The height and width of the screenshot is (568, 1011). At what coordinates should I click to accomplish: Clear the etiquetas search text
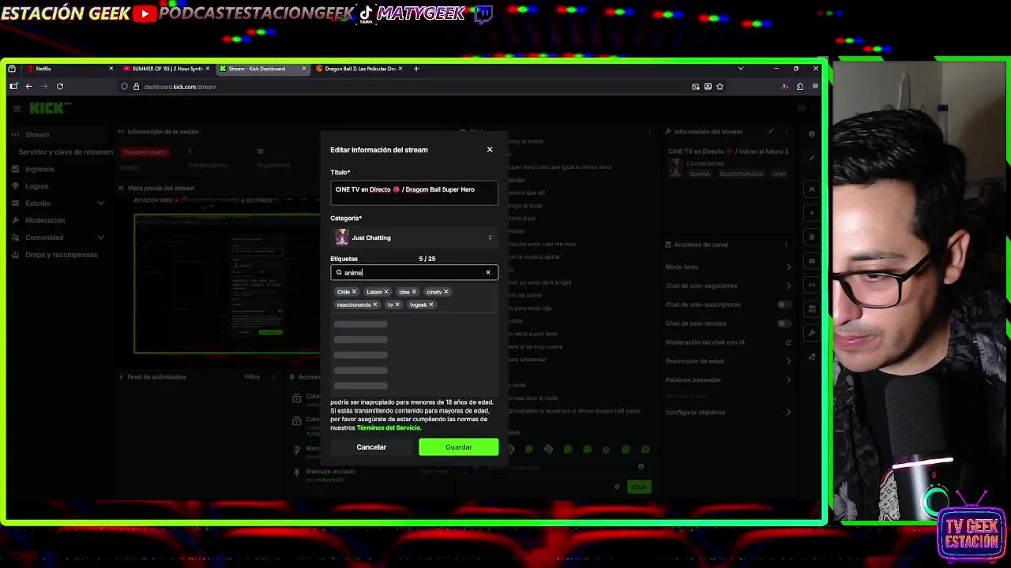(488, 272)
